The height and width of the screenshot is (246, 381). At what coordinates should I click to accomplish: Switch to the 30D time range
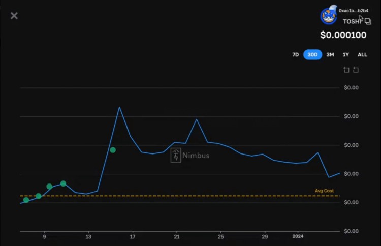[x=313, y=54]
